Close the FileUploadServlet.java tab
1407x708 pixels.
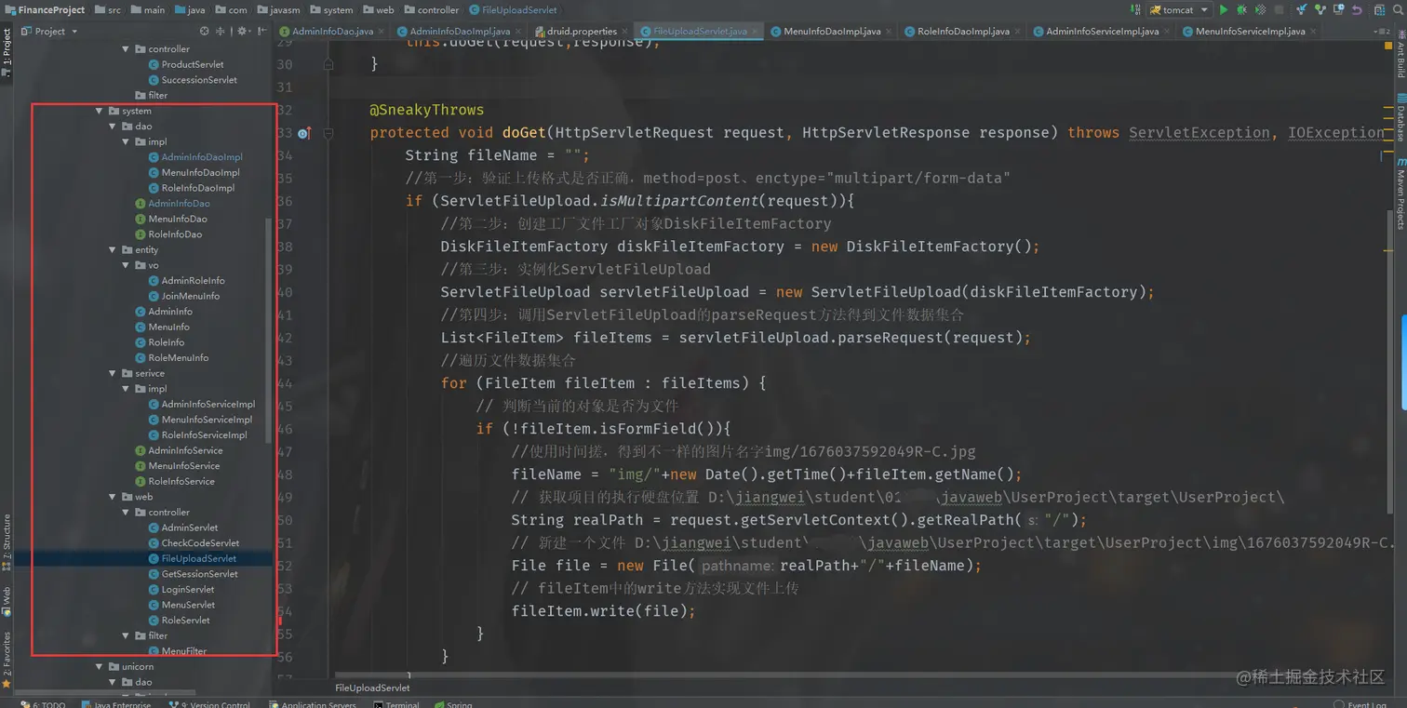click(x=755, y=31)
